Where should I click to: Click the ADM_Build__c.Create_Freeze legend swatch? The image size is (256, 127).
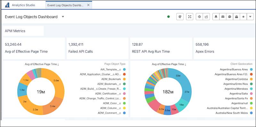(124, 89)
